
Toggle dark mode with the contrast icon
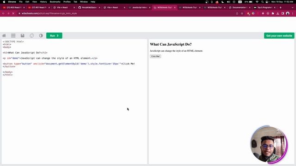pos(41,36)
